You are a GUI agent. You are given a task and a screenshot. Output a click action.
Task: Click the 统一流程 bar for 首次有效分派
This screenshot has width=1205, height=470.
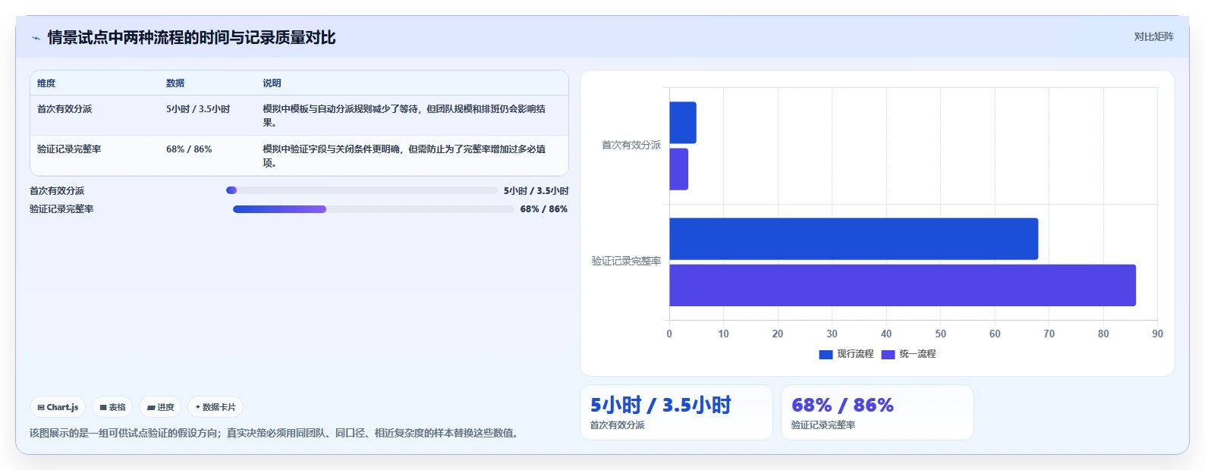(678, 169)
